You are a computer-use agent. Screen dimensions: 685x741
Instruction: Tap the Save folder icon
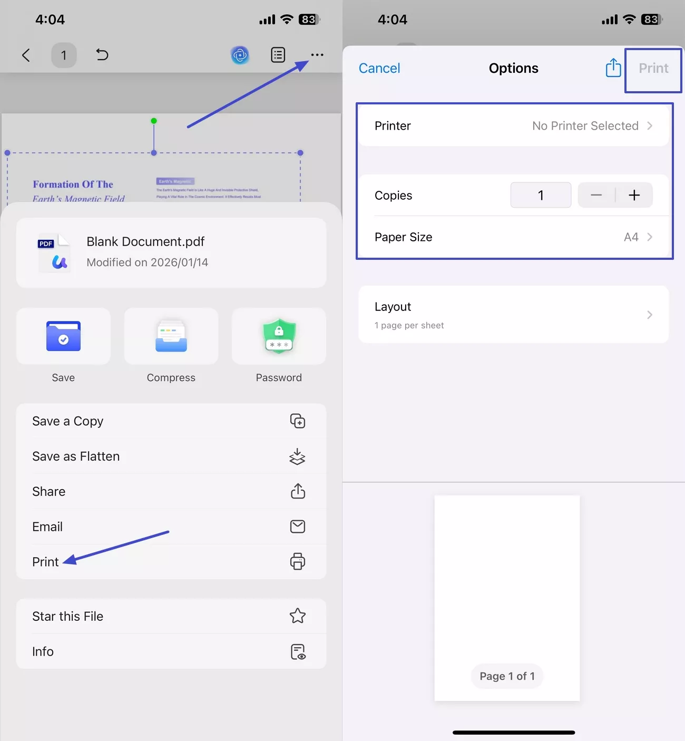(63, 336)
